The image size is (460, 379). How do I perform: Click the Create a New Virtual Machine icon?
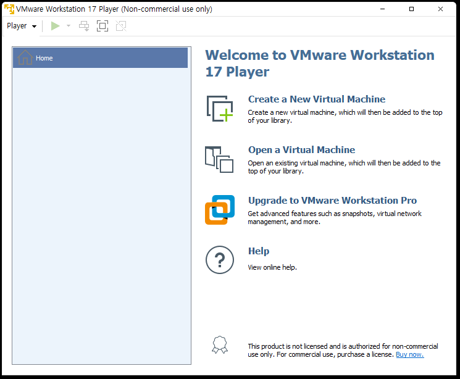click(x=220, y=109)
